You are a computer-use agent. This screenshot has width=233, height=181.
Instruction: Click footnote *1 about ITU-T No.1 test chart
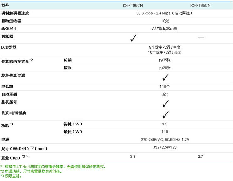pyautogui.click(x=53, y=167)
